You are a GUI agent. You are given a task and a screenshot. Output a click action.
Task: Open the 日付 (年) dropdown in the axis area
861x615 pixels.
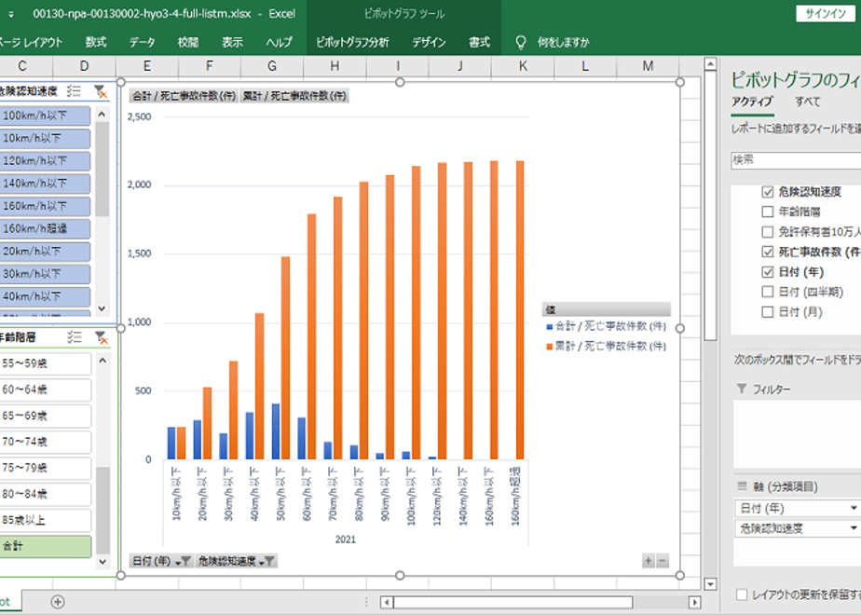(854, 508)
